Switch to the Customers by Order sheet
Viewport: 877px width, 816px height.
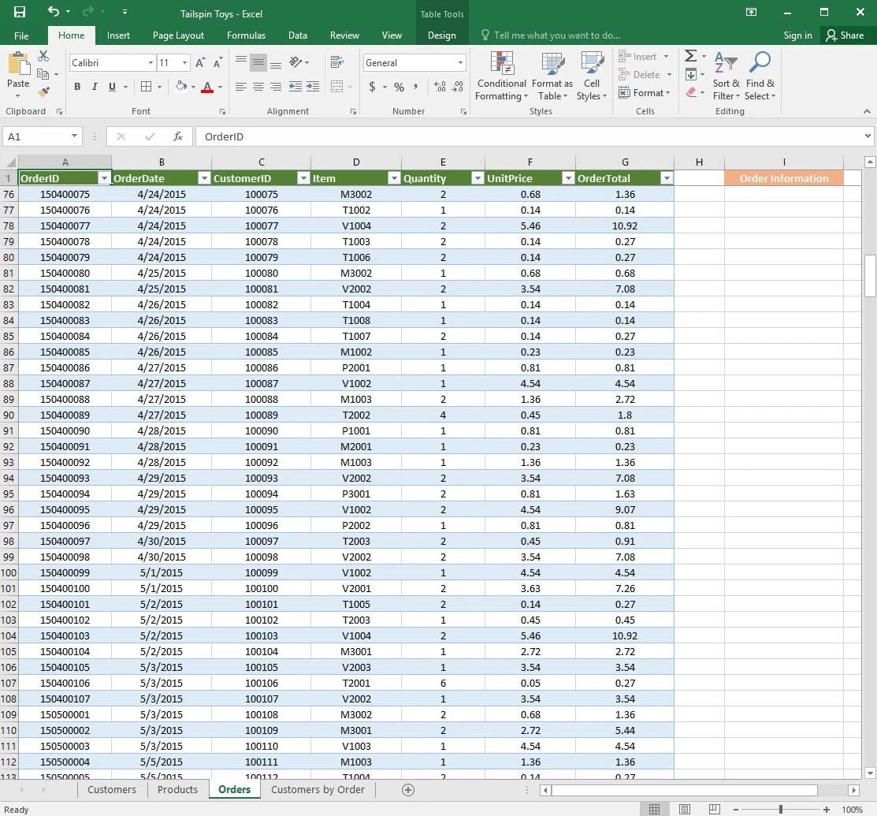[x=318, y=789]
